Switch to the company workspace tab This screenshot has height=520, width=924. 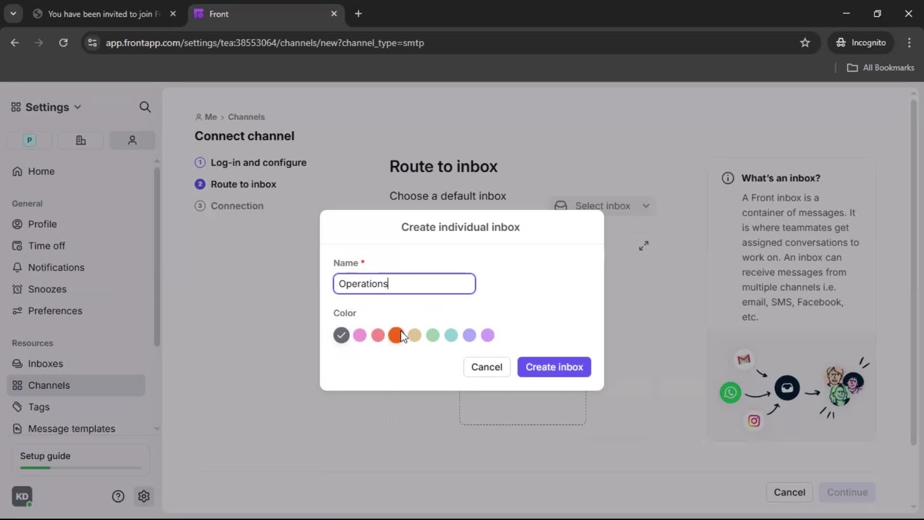click(x=80, y=140)
